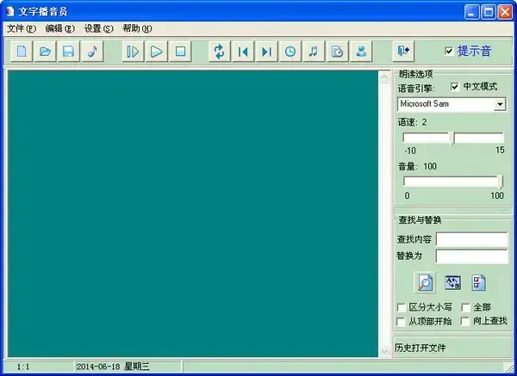Toggle the 提示音 checkbox
This screenshot has width=517, height=376.
click(449, 51)
